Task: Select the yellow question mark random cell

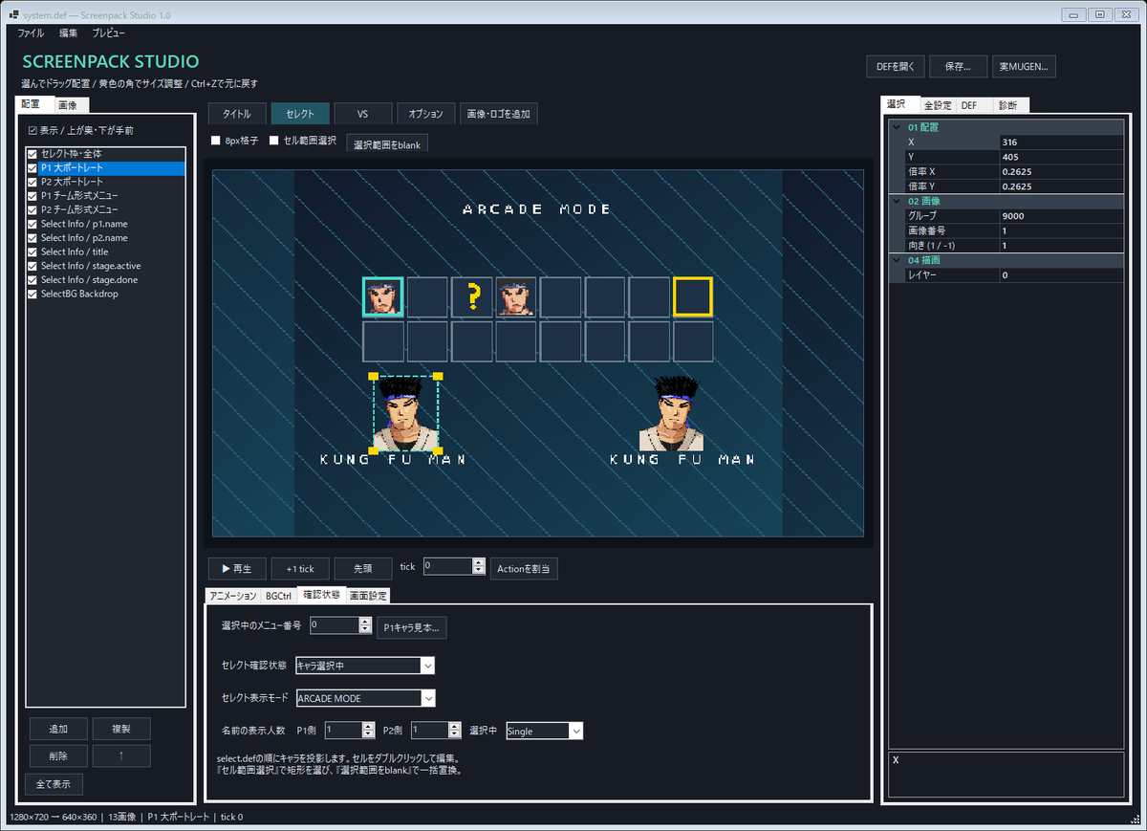Action: 472,296
